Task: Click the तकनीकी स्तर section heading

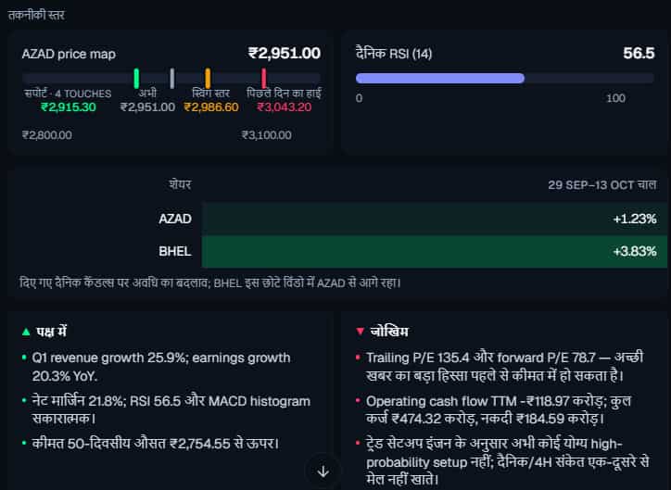Action: tap(37, 16)
